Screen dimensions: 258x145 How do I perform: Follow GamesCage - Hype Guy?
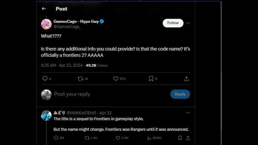[173, 23]
